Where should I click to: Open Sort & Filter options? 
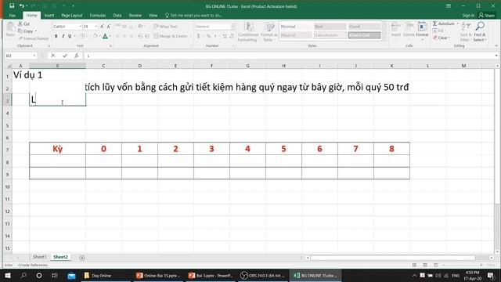466,31
